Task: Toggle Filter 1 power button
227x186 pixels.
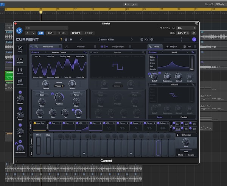Action: (150, 53)
